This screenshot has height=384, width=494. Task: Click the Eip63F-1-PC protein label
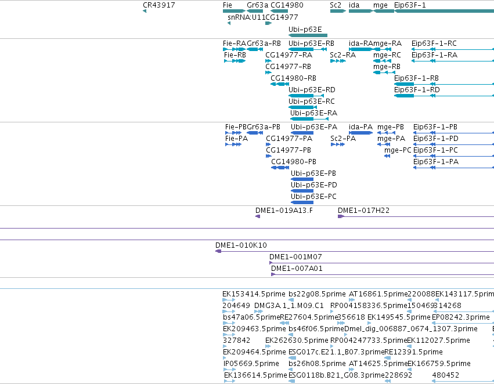point(435,150)
